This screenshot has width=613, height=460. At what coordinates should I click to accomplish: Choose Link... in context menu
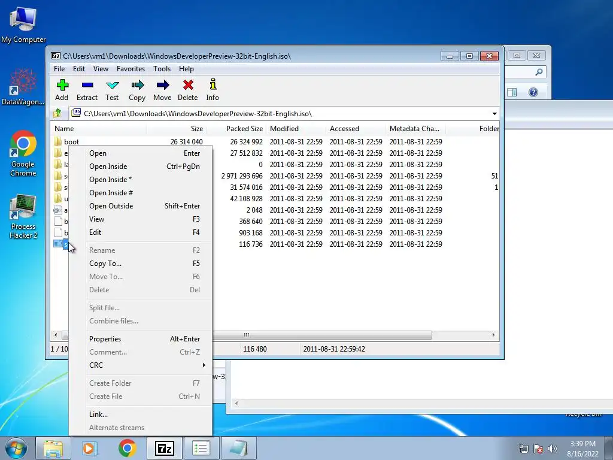click(140, 414)
